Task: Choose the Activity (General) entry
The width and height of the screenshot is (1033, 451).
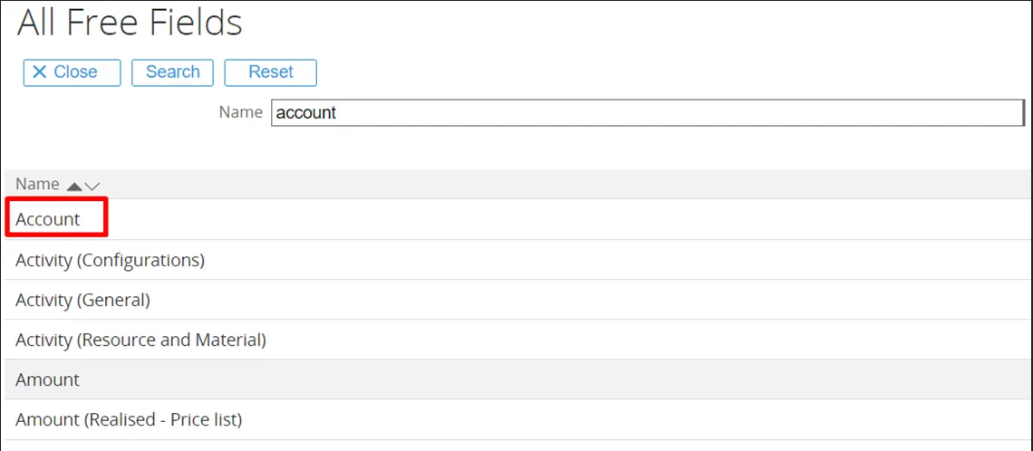Action: [82, 300]
